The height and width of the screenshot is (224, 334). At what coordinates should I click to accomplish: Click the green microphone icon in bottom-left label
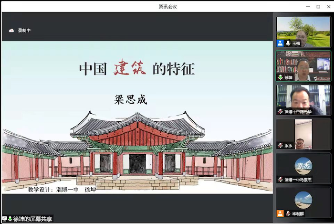tap(10, 219)
